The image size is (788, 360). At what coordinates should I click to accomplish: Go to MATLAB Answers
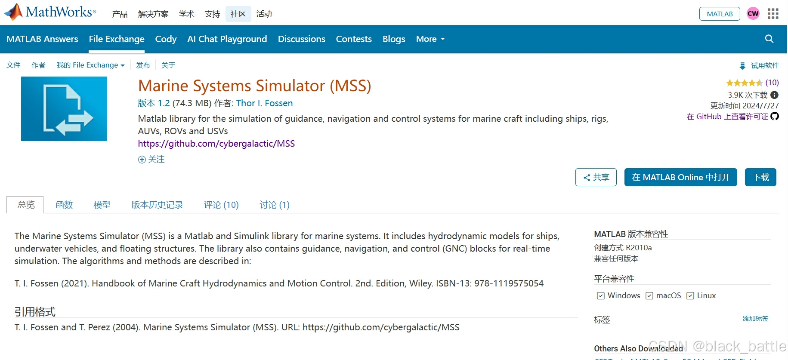point(42,39)
